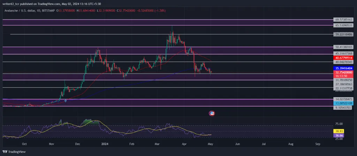Click the low value L32.31909000
This screenshot has height=156, width=357.
107,10
